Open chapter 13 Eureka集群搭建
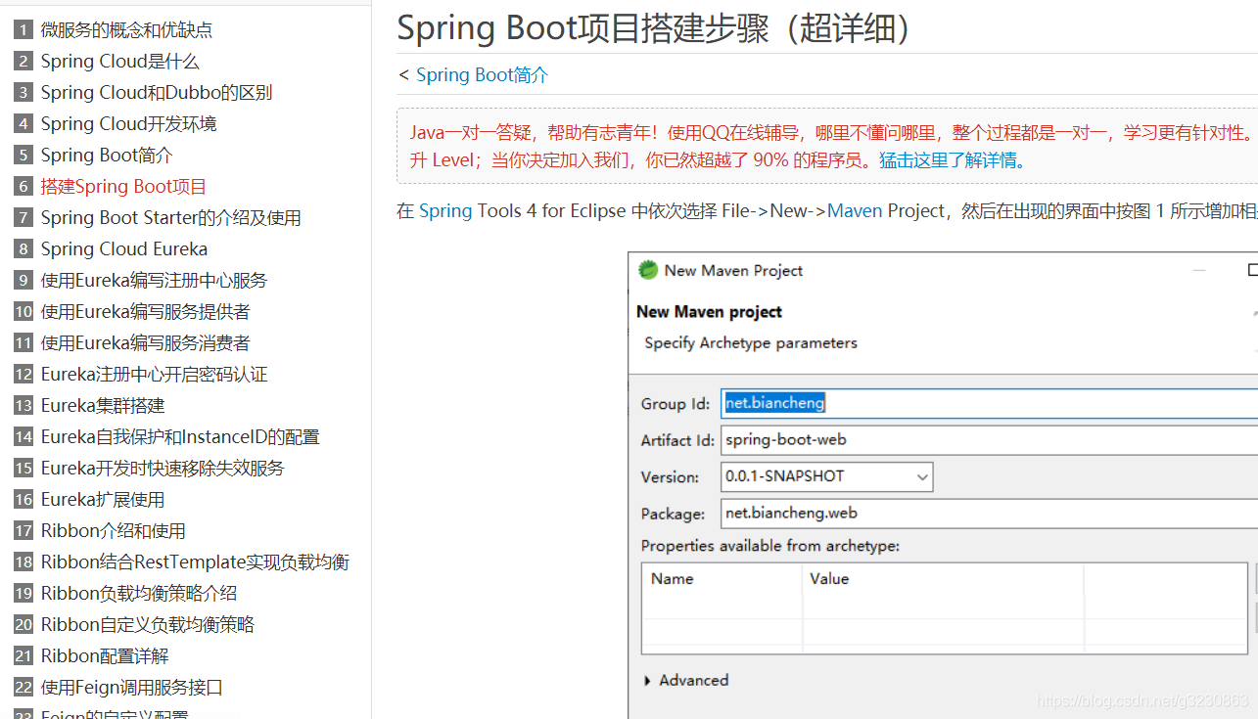The height and width of the screenshot is (719, 1258). (103, 406)
